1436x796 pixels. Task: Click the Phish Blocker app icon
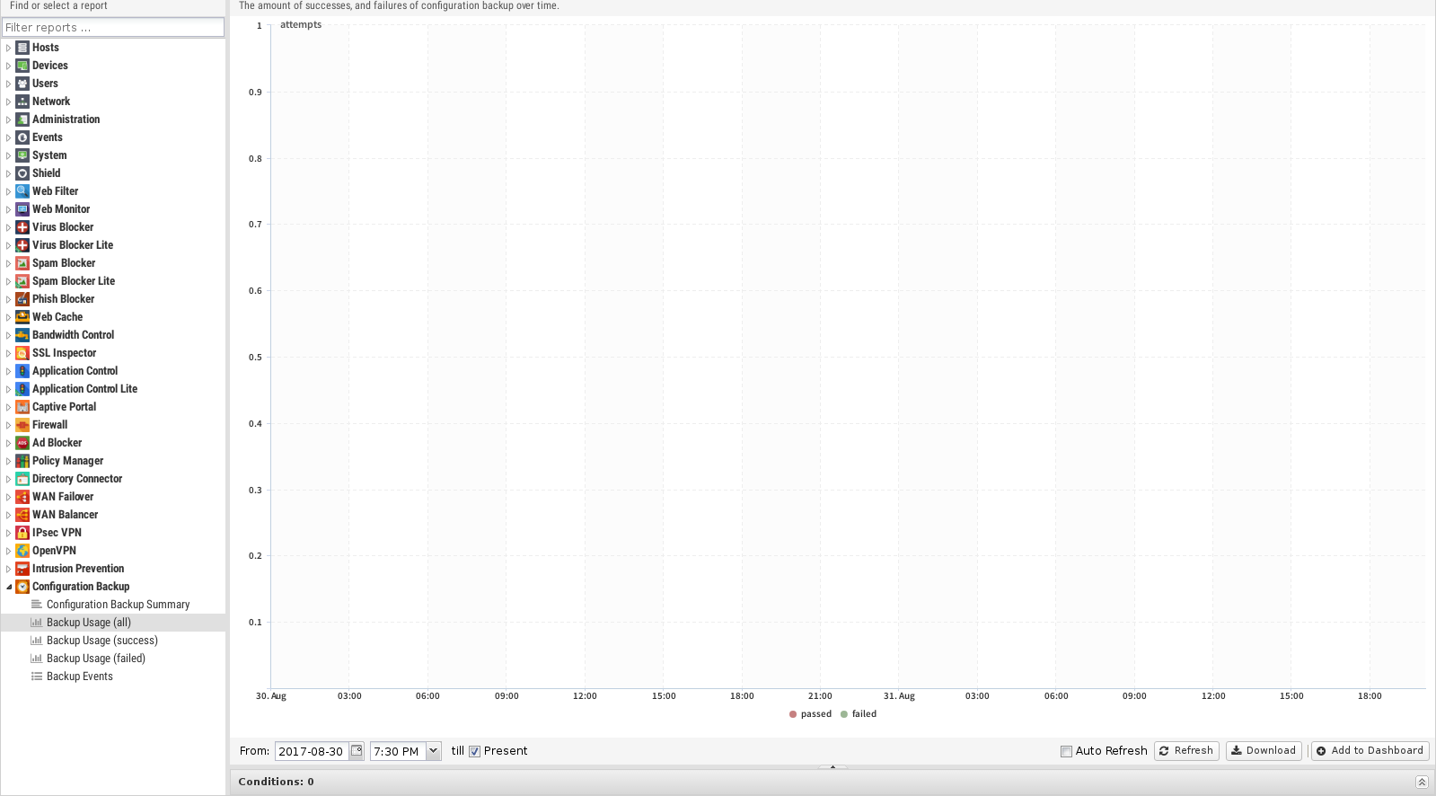pos(22,299)
